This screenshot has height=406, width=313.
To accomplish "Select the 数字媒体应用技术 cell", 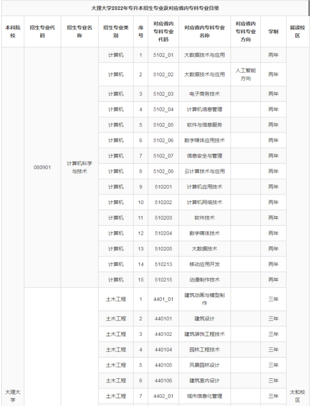I will tap(205, 140).
